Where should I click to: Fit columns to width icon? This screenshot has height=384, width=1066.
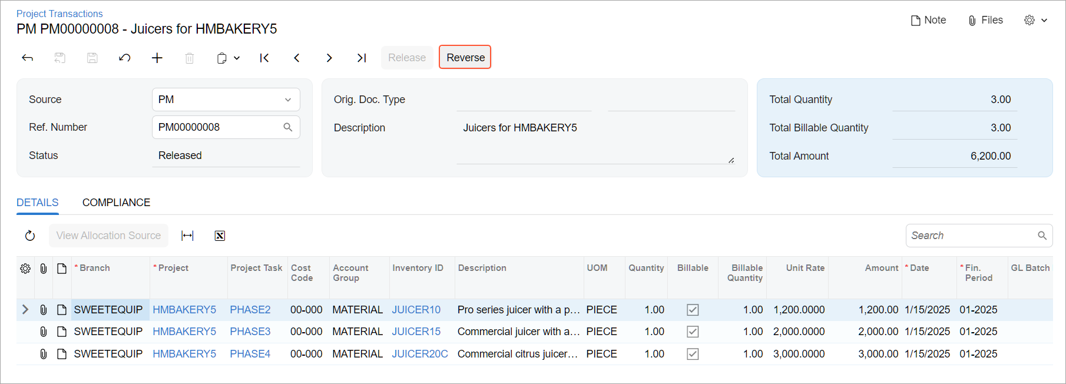(187, 236)
